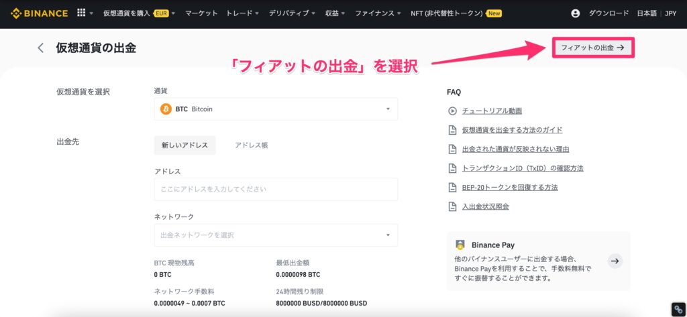Image resolution: width=687 pixels, height=317 pixels.
Task: Expand the 仮想通貨を購入 header dropdown
Action: [138, 13]
